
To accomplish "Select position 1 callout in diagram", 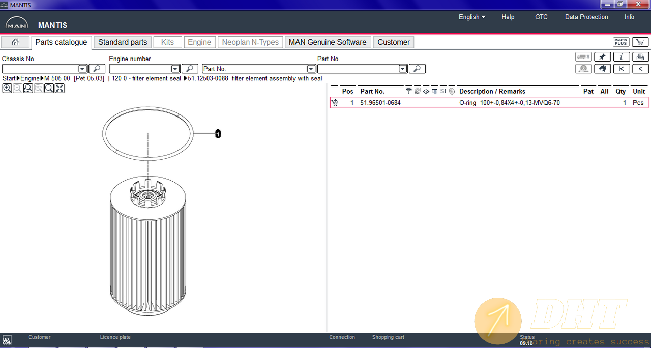I will [x=218, y=134].
